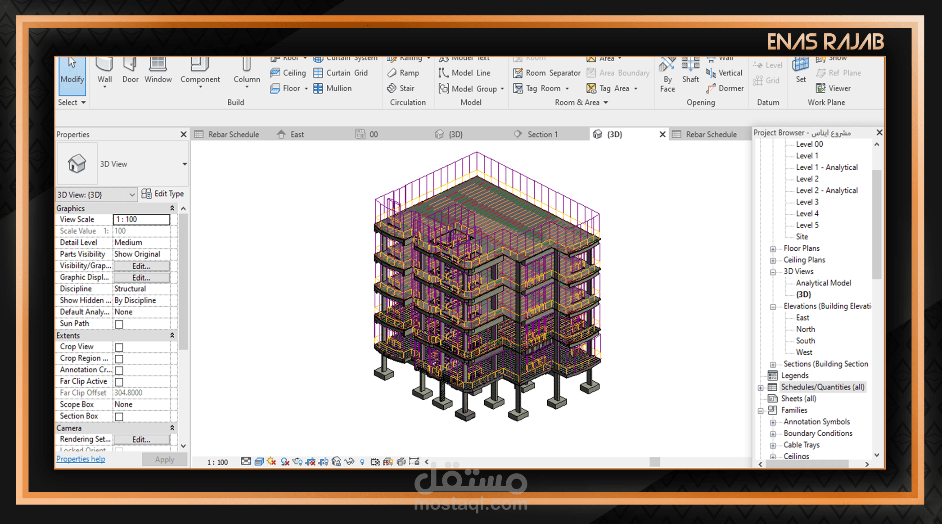Viewport: 942px width, 524px height.
Task: Expand Schedules/Quantities node in browser
Action: (761, 388)
